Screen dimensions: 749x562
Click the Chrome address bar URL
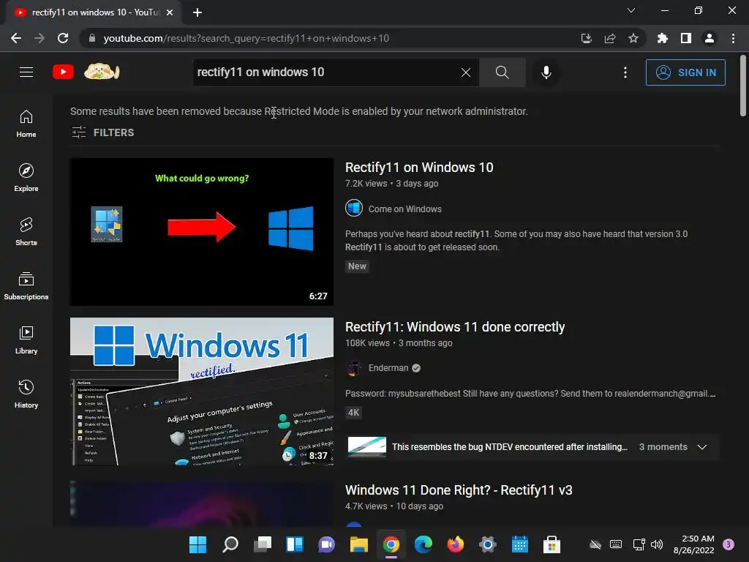point(246,38)
